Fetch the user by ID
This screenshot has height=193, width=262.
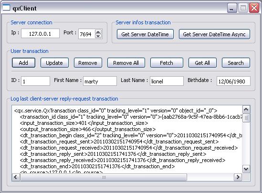(167, 63)
